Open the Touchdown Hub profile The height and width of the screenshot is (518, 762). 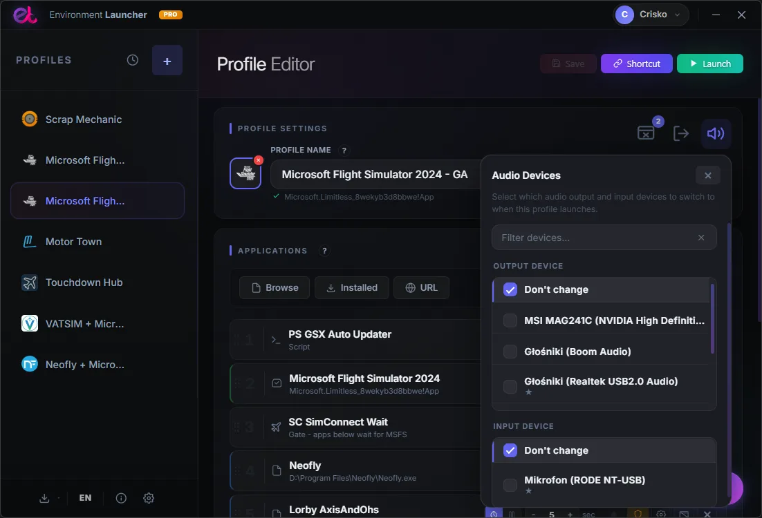click(x=97, y=282)
